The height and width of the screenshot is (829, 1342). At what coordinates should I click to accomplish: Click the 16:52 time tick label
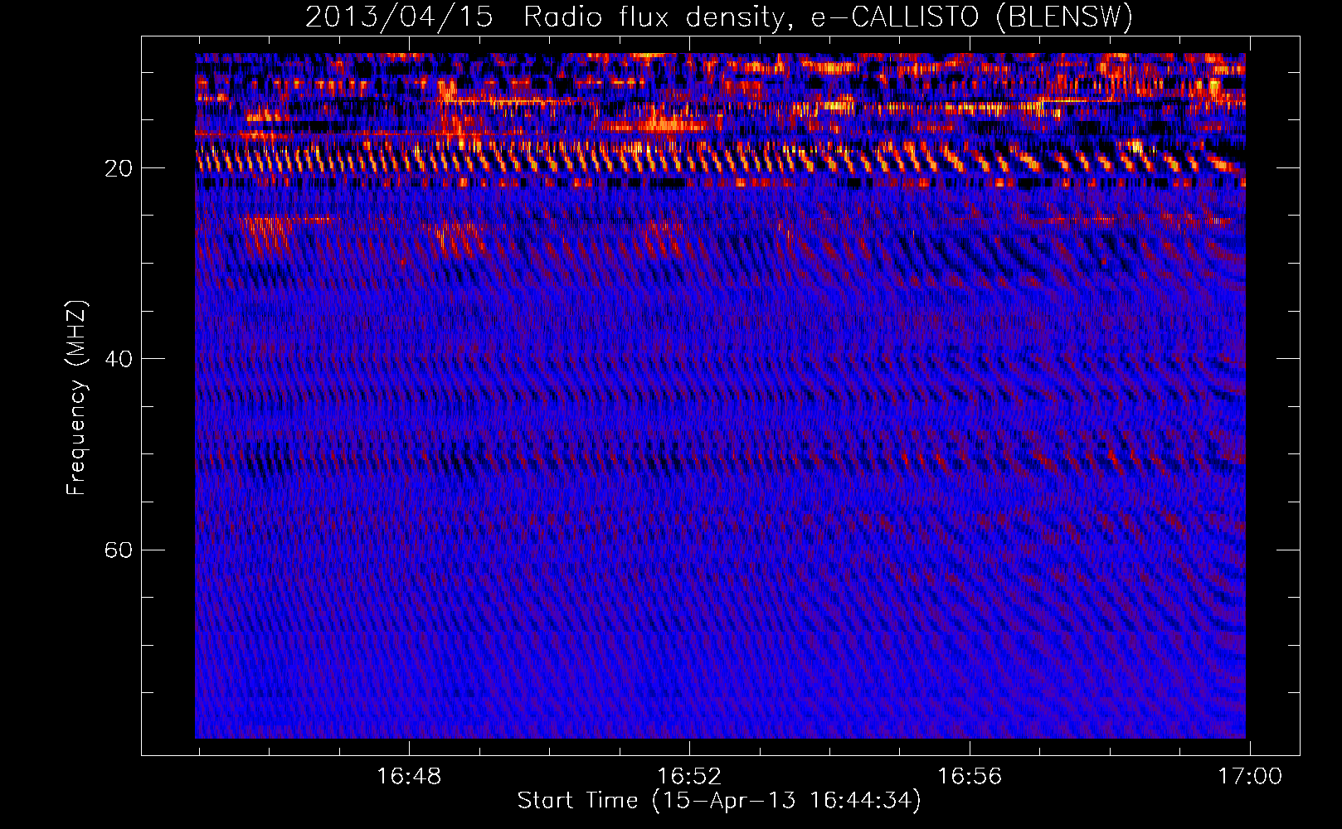(x=689, y=776)
